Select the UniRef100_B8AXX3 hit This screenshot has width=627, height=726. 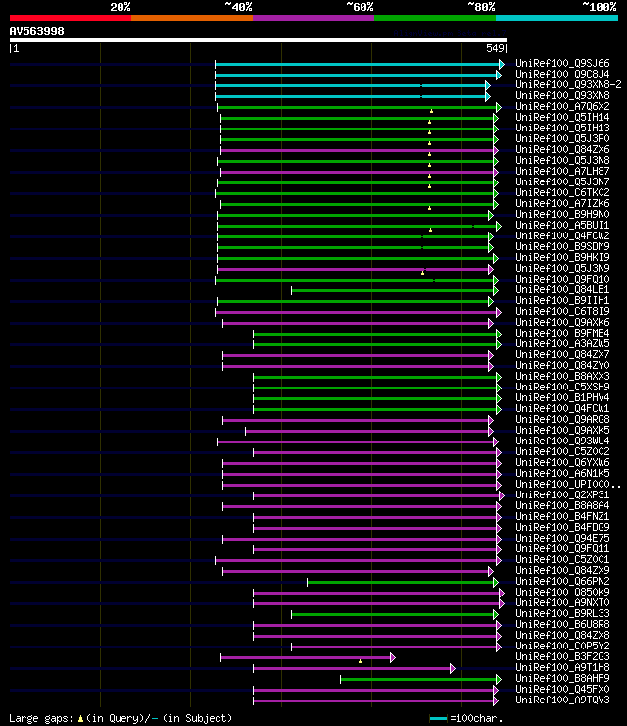562,377
